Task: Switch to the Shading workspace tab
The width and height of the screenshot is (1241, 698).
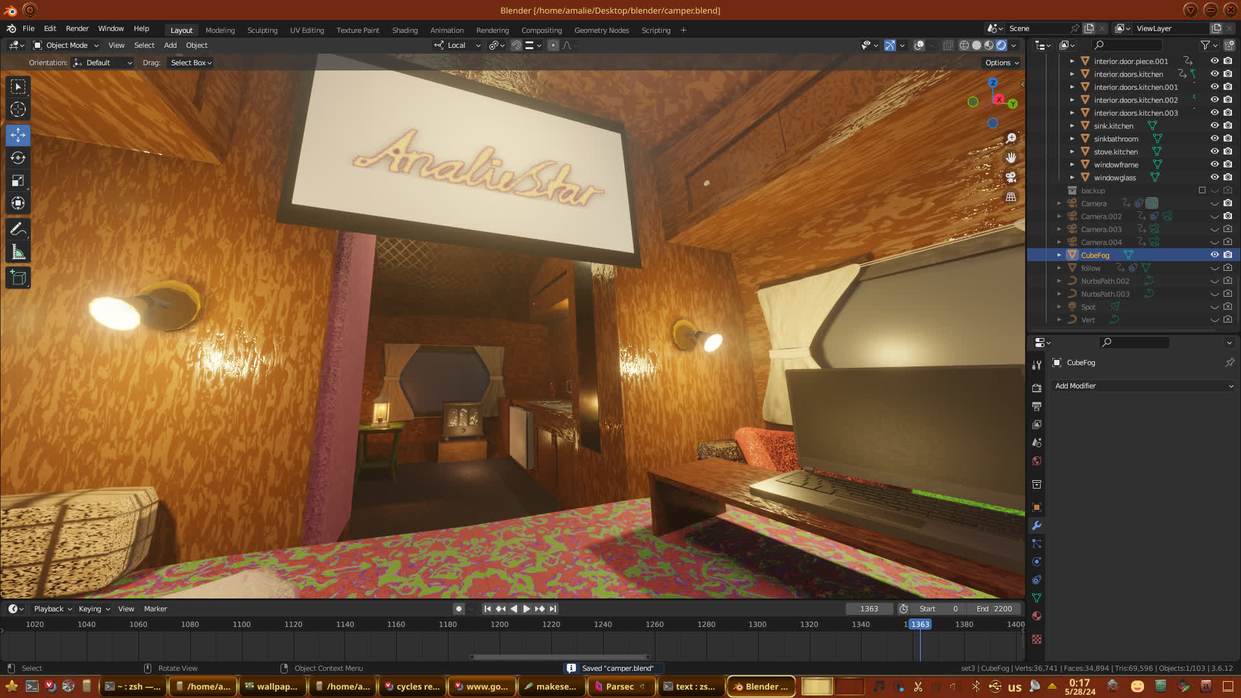Action: pyautogui.click(x=405, y=30)
